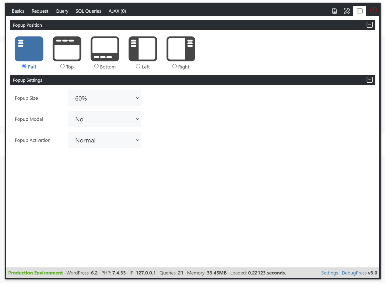Open the tools wrench icon tab
Screen dimensions: 385x283
coord(347,11)
